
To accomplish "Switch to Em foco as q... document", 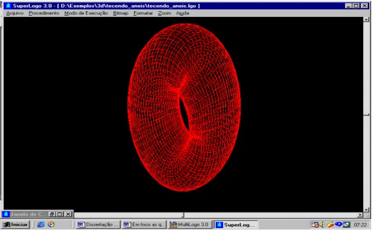I will [x=144, y=224].
